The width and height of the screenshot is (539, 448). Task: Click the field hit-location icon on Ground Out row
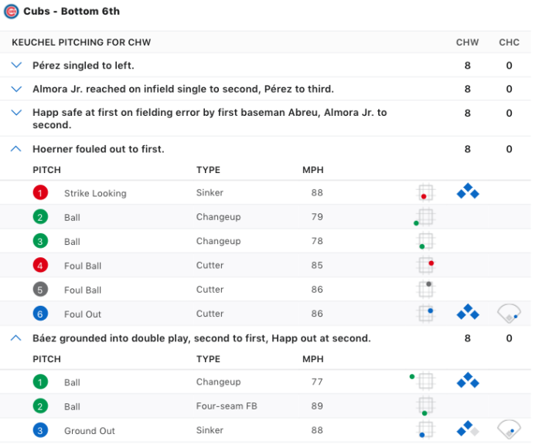[x=508, y=429]
